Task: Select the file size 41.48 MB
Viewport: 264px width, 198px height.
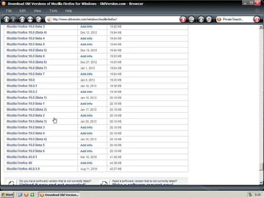Action: [x=115, y=157]
